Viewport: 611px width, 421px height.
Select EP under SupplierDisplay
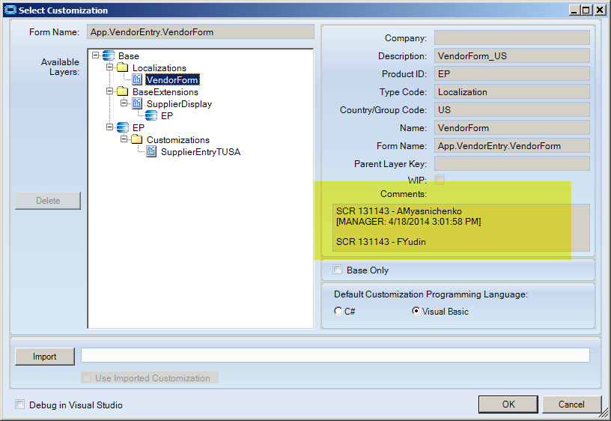(167, 116)
